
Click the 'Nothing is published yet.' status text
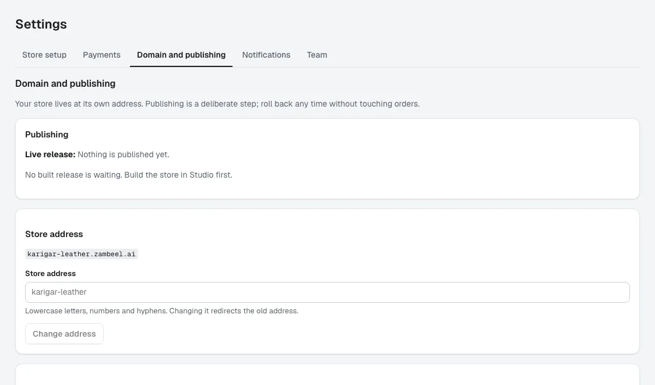click(123, 154)
